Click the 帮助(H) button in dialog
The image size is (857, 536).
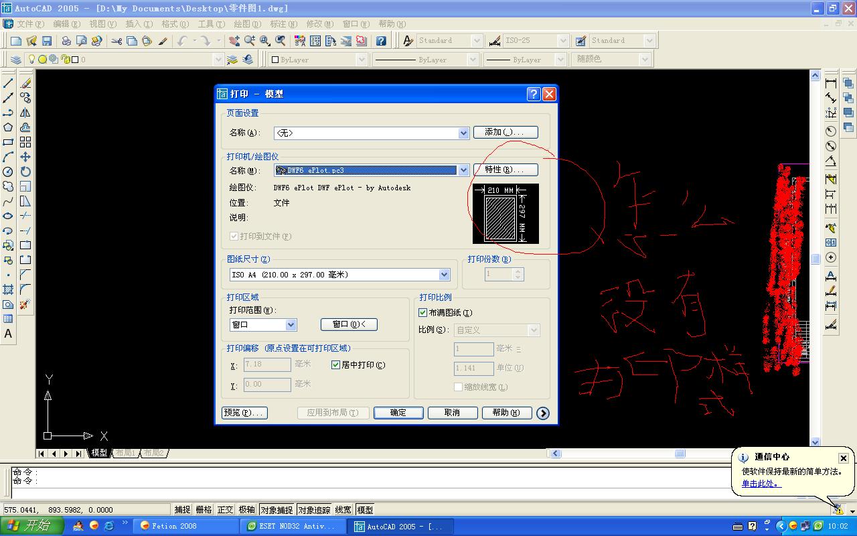[x=507, y=413]
